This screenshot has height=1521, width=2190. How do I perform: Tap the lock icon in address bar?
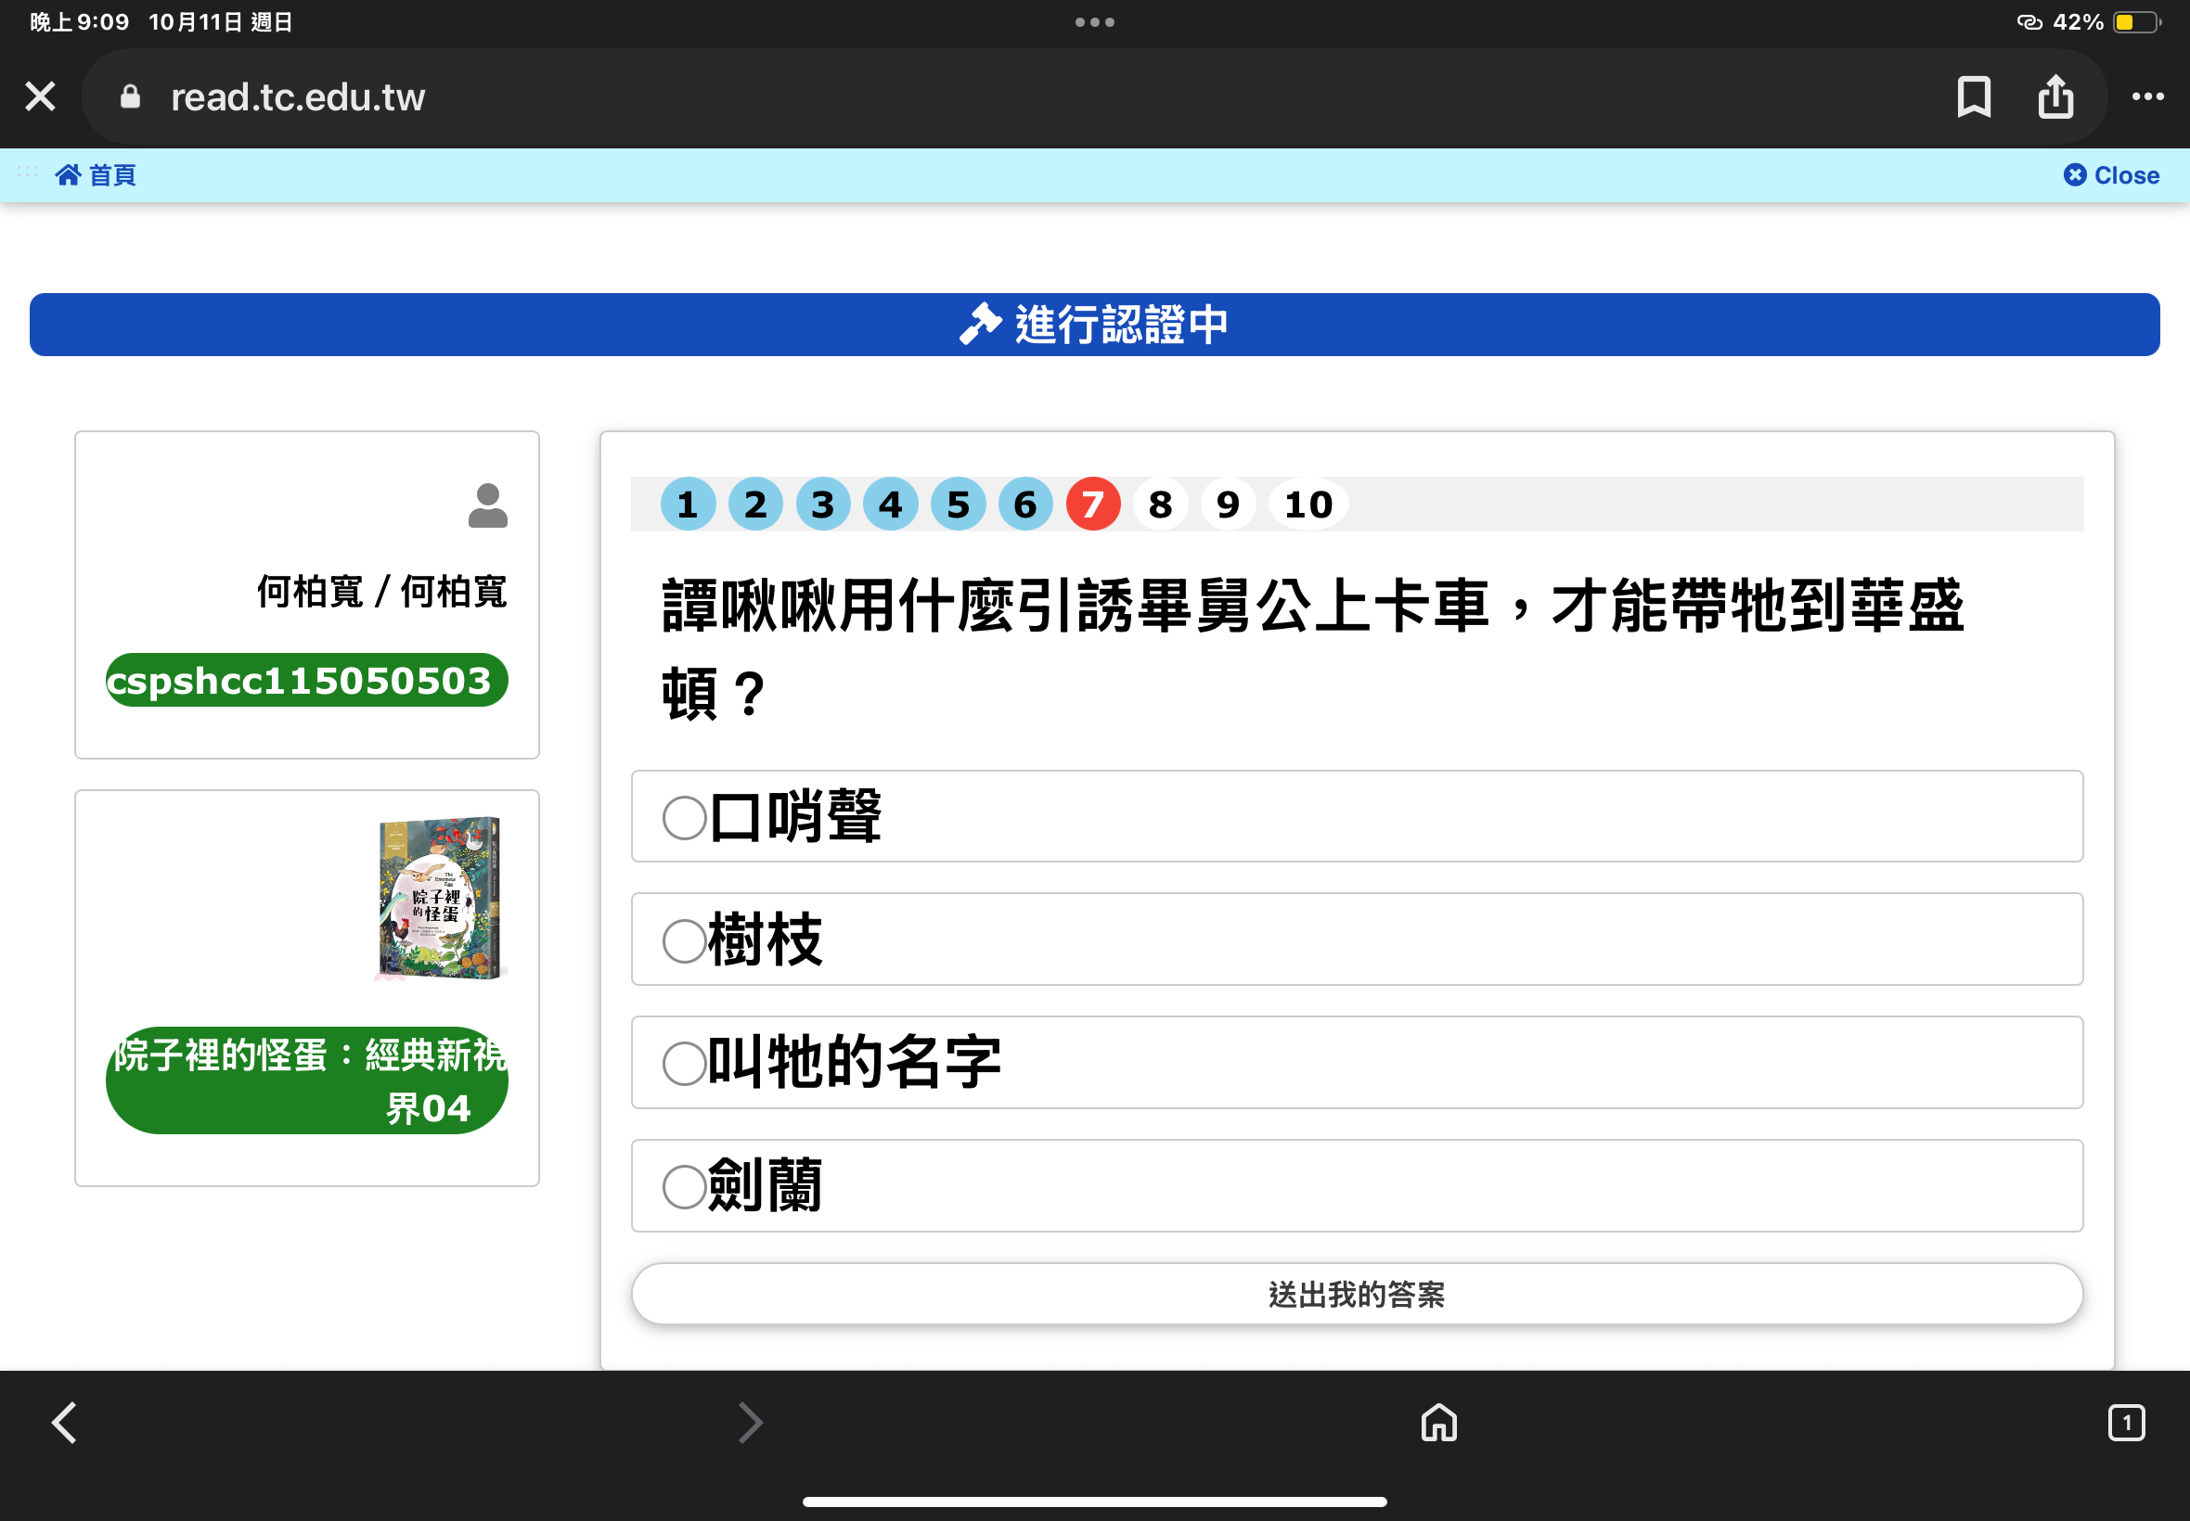131,96
